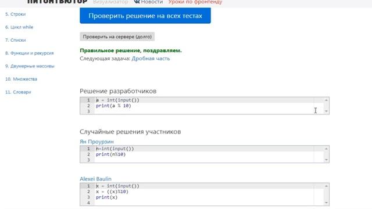Click code line x = int(input())

click(117, 186)
